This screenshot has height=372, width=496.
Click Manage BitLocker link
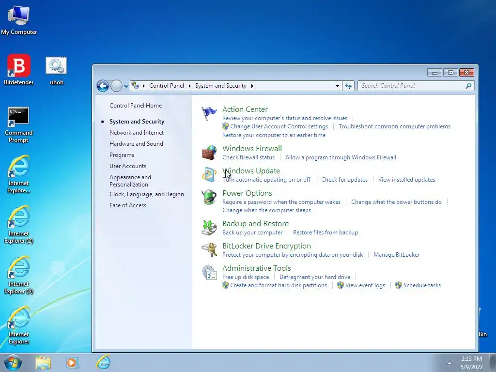point(396,255)
